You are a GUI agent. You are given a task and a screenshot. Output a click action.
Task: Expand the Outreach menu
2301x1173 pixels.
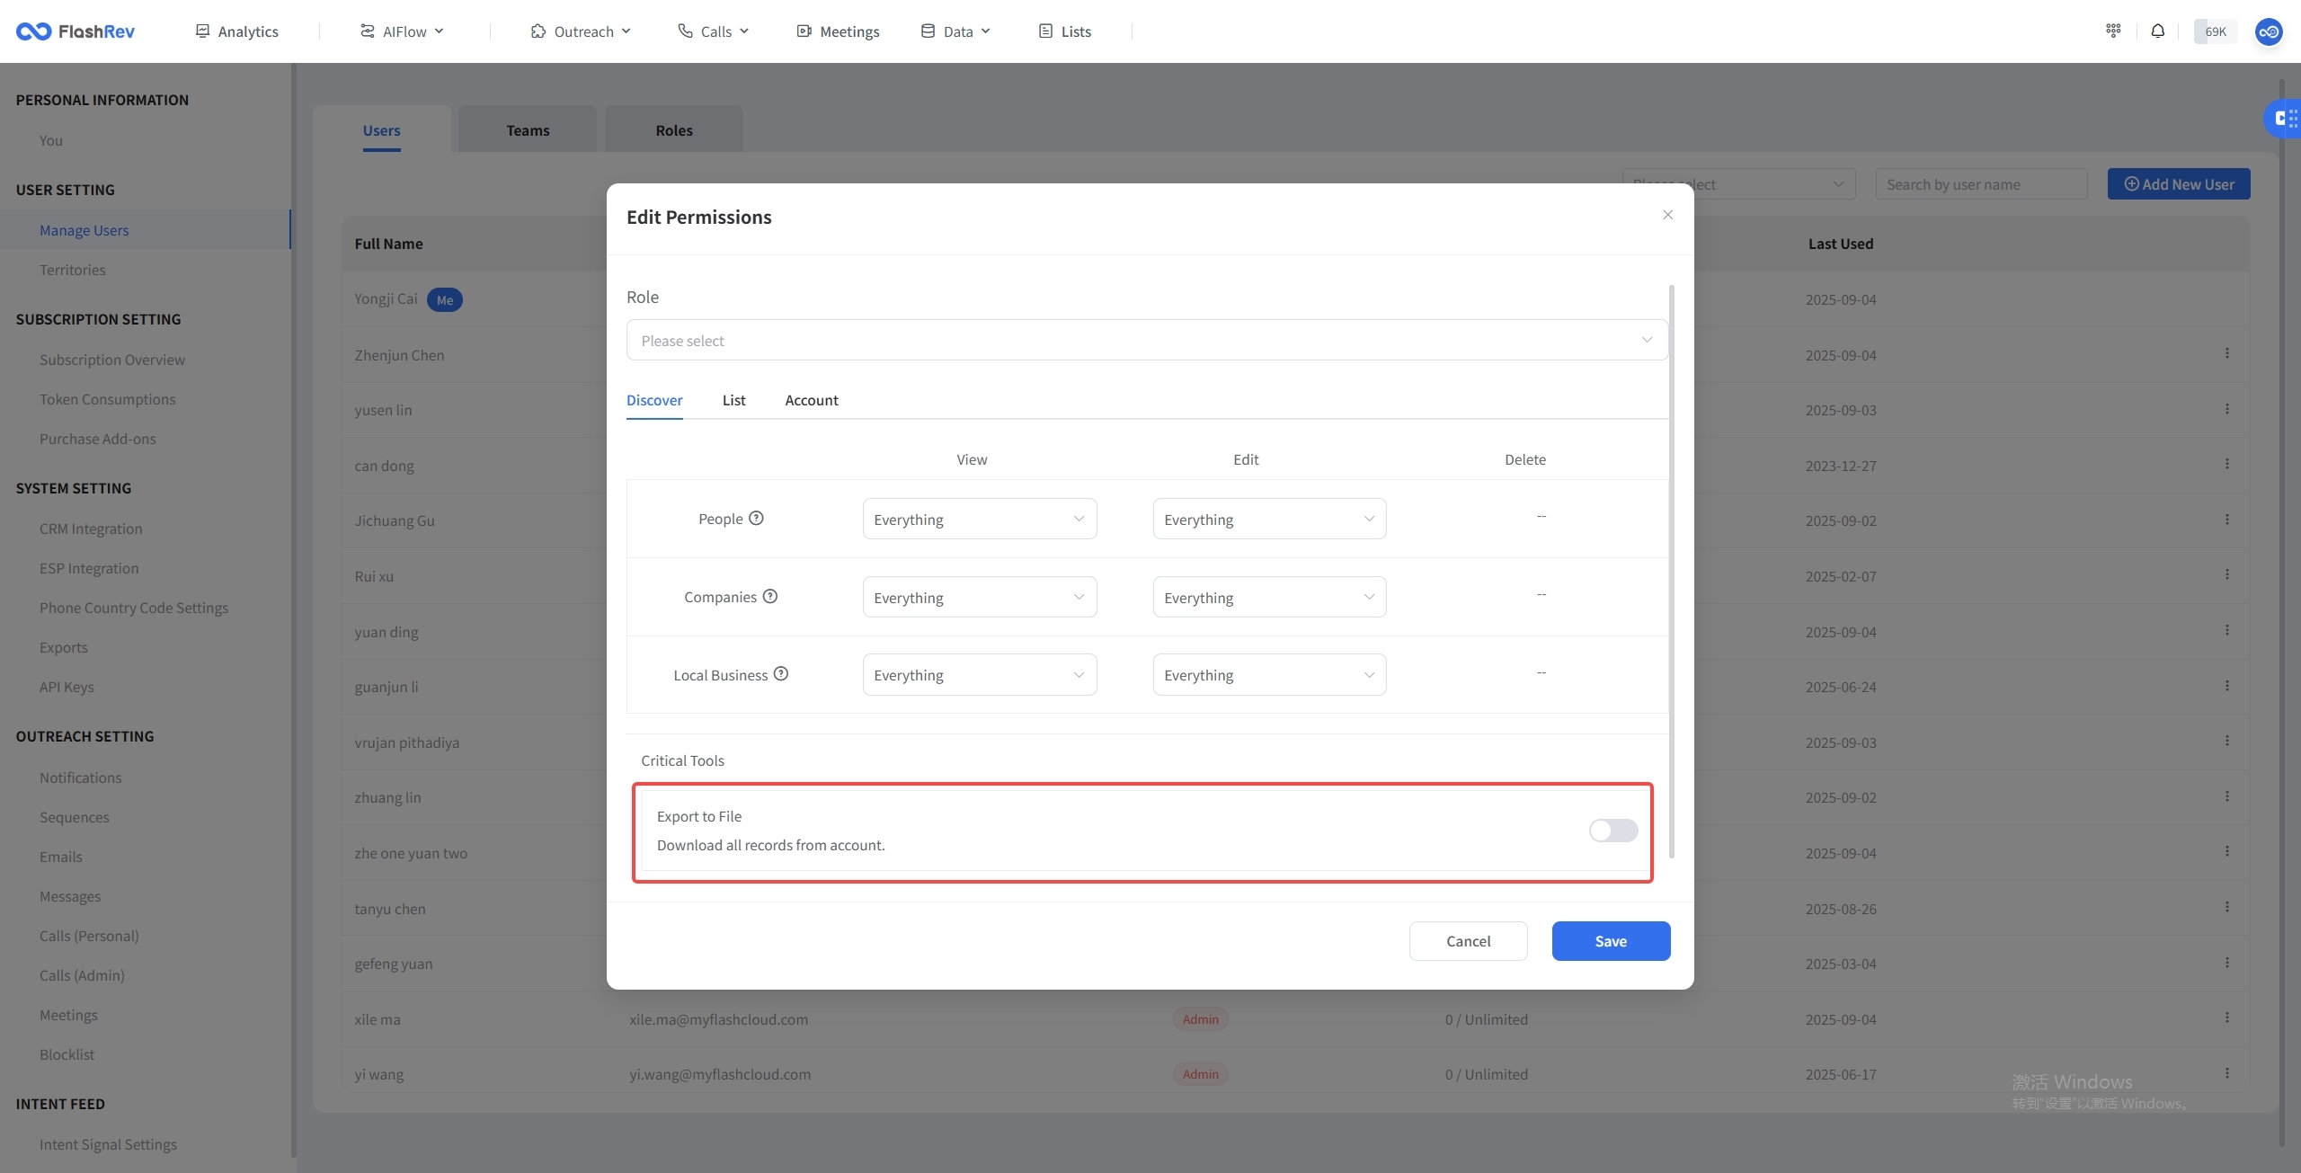click(581, 31)
